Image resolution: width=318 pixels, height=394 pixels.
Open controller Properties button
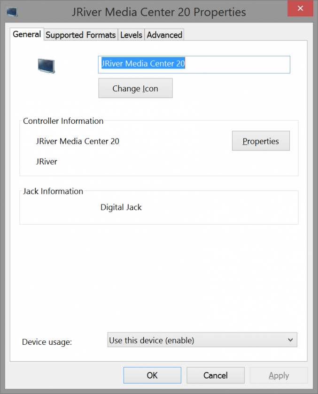point(261,141)
